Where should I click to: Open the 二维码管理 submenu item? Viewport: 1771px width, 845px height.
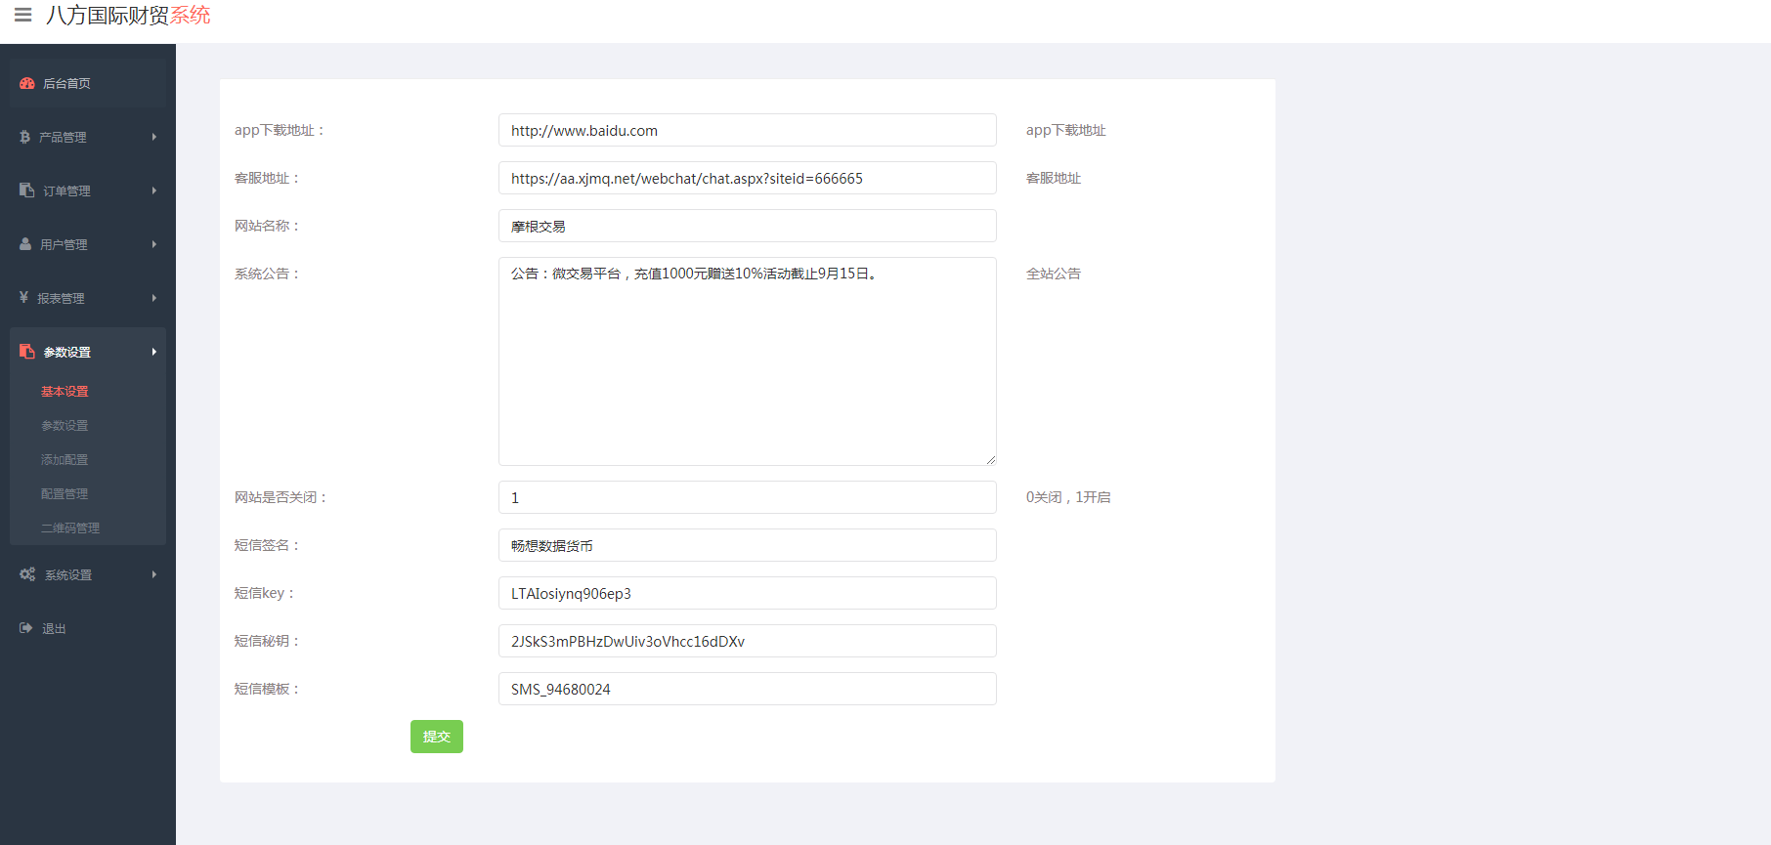[70, 528]
